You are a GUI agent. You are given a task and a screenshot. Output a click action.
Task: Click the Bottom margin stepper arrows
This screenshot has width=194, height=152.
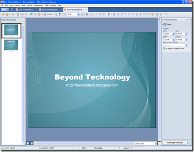coord(186,40)
